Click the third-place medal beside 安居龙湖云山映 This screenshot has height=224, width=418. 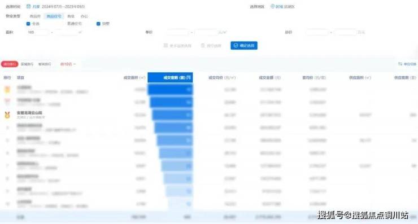(7, 115)
